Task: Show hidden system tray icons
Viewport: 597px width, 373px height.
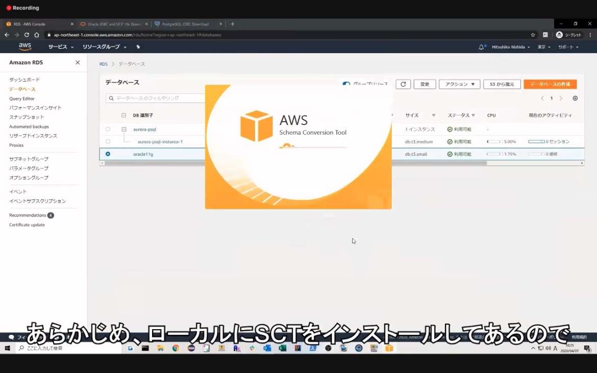Action: pyautogui.click(x=533, y=349)
